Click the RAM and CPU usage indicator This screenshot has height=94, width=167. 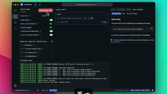pyautogui.click(x=140, y=90)
